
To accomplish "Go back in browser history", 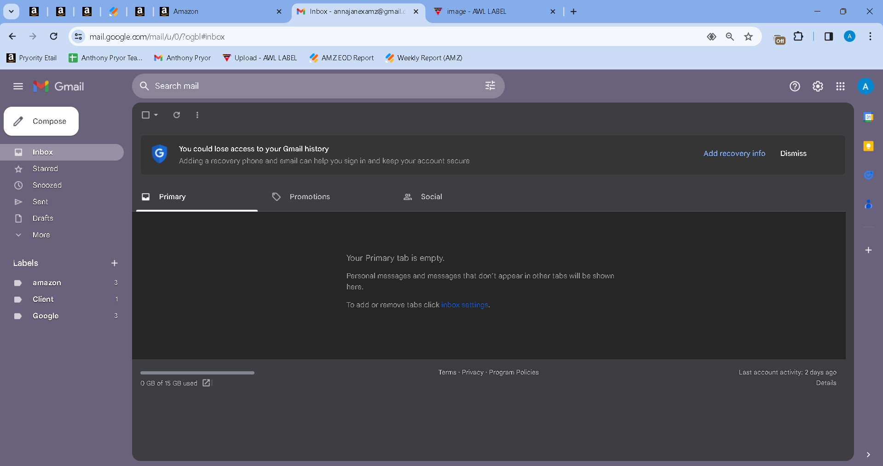I will (x=12, y=36).
